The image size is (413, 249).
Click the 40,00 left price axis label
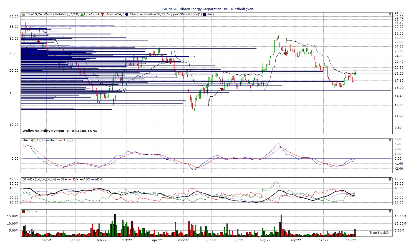coord(14,16)
